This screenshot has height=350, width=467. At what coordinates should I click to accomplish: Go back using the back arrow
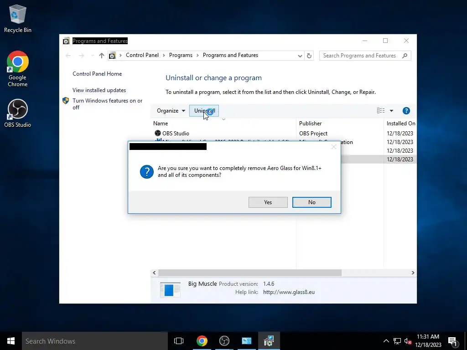tap(68, 56)
